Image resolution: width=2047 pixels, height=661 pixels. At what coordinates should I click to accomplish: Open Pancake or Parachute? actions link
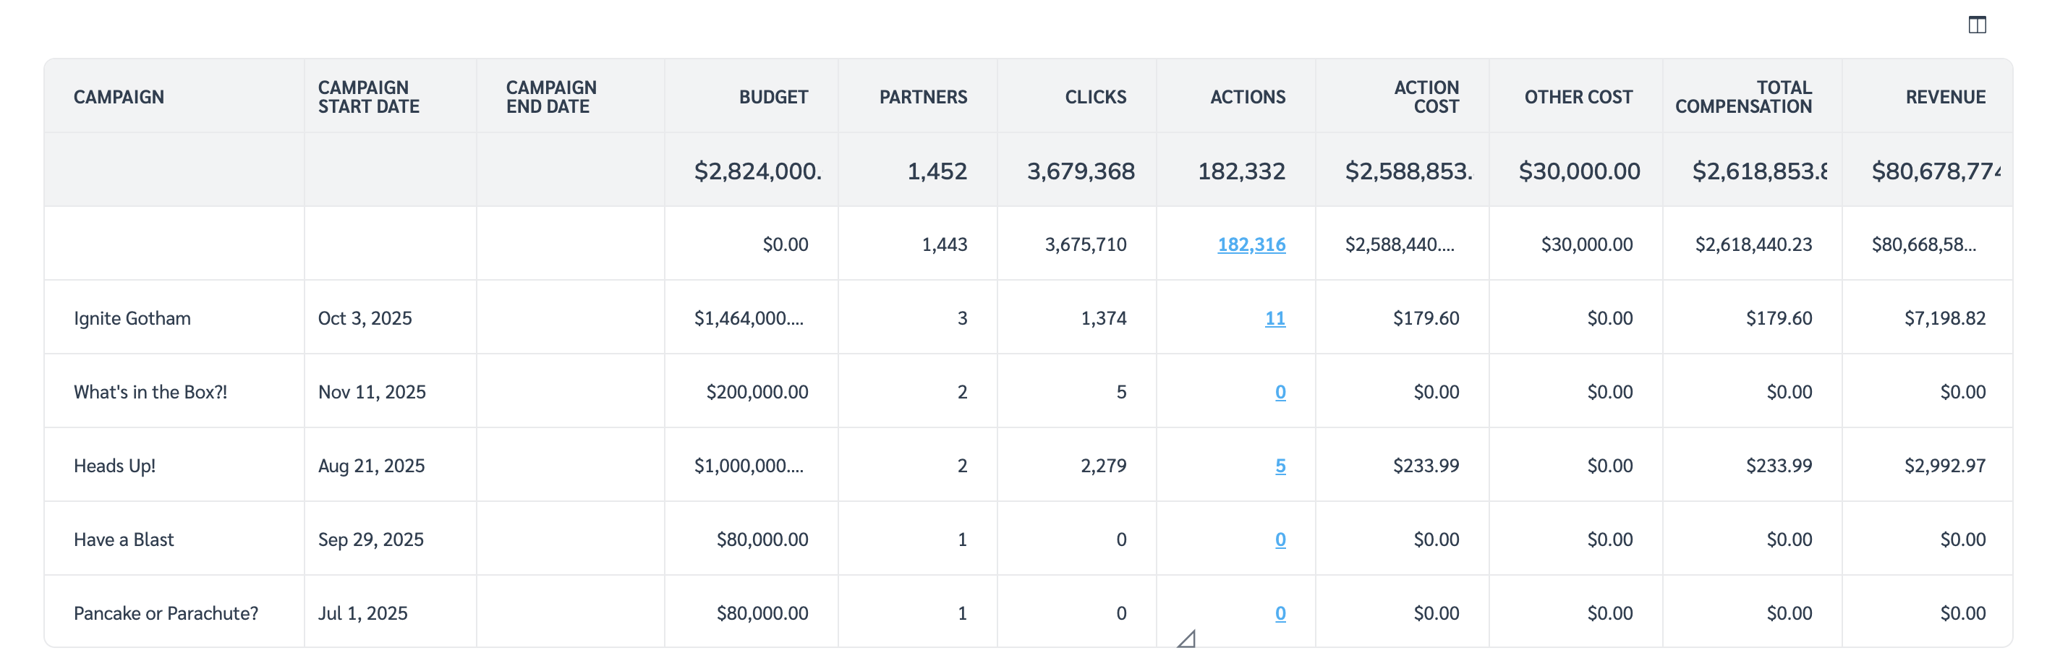(x=1280, y=613)
